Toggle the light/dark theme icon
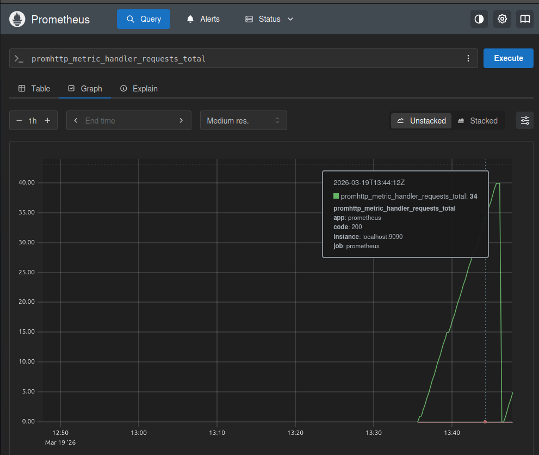This screenshot has width=539, height=455. 479,19
